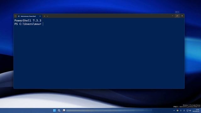Switch IME input mode 'A' indicator
Screen dimensions: 201x113
(184, 110)
